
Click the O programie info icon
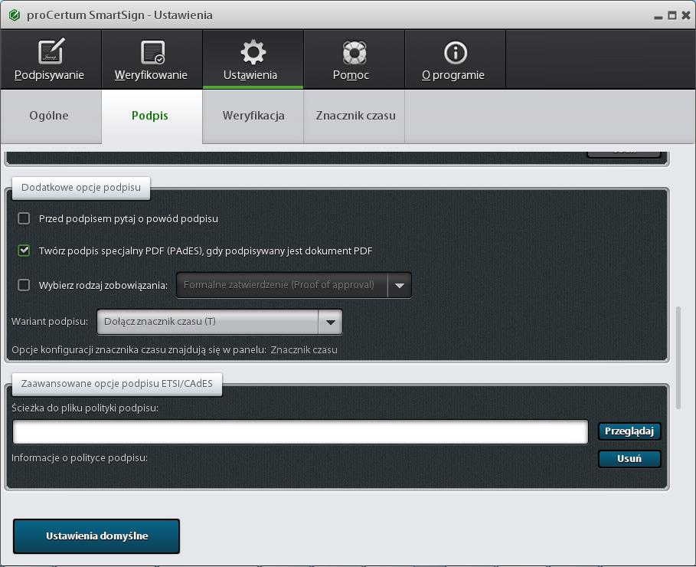click(x=455, y=52)
